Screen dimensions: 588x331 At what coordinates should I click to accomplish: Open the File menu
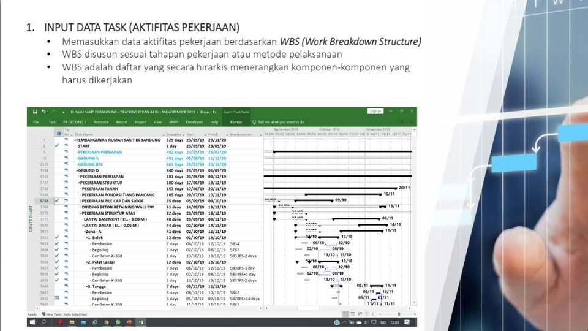36,122
